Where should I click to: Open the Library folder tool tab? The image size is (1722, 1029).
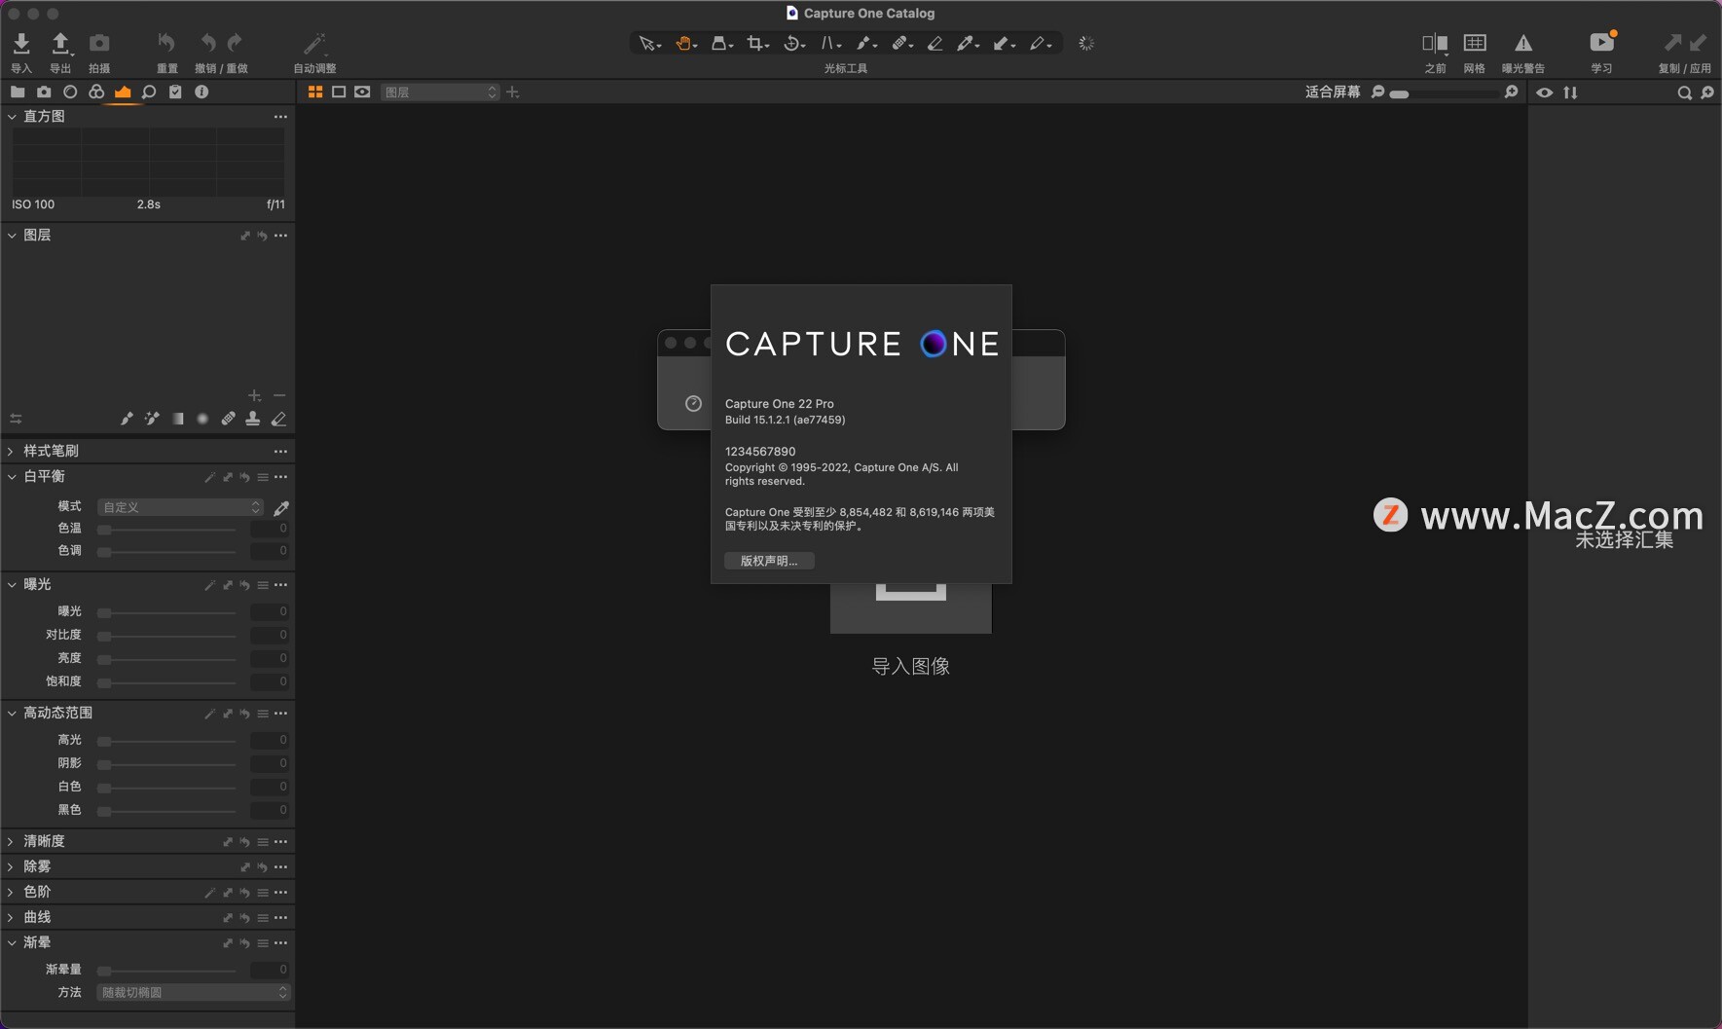point(18,92)
